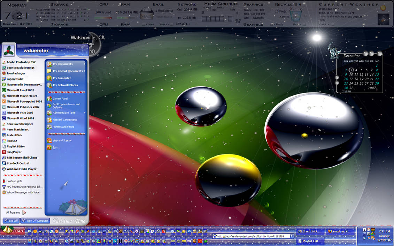The width and height of the screenshot is (394, 246).
Task: Select December 25 on the calendar
Action: 356,84
